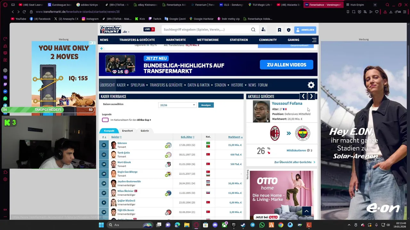Open the LIVE scores badge
Viewport: 410px width, 230px height.
coord(149,29)
